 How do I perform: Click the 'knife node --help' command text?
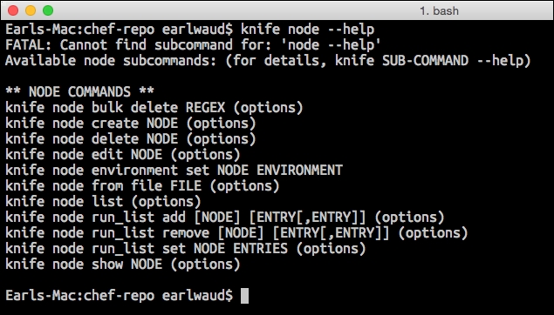coord(307,30)
